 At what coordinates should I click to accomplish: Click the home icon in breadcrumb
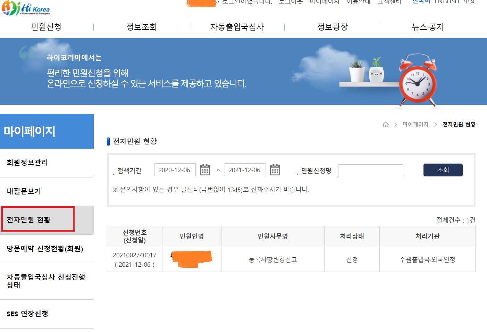[x=385, y=124]
